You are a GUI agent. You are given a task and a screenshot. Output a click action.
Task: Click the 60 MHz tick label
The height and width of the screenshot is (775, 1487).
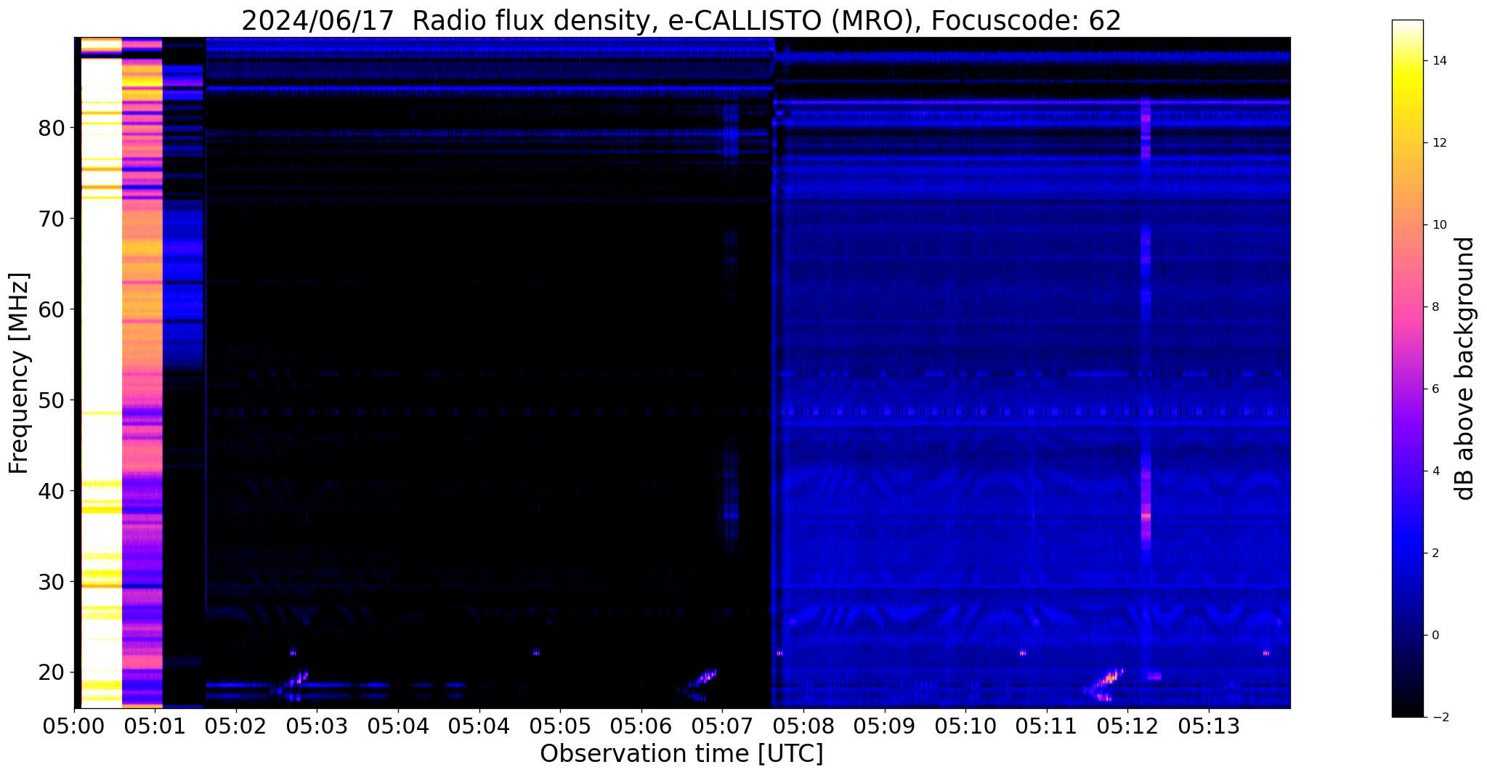click(x=52, y=309)
